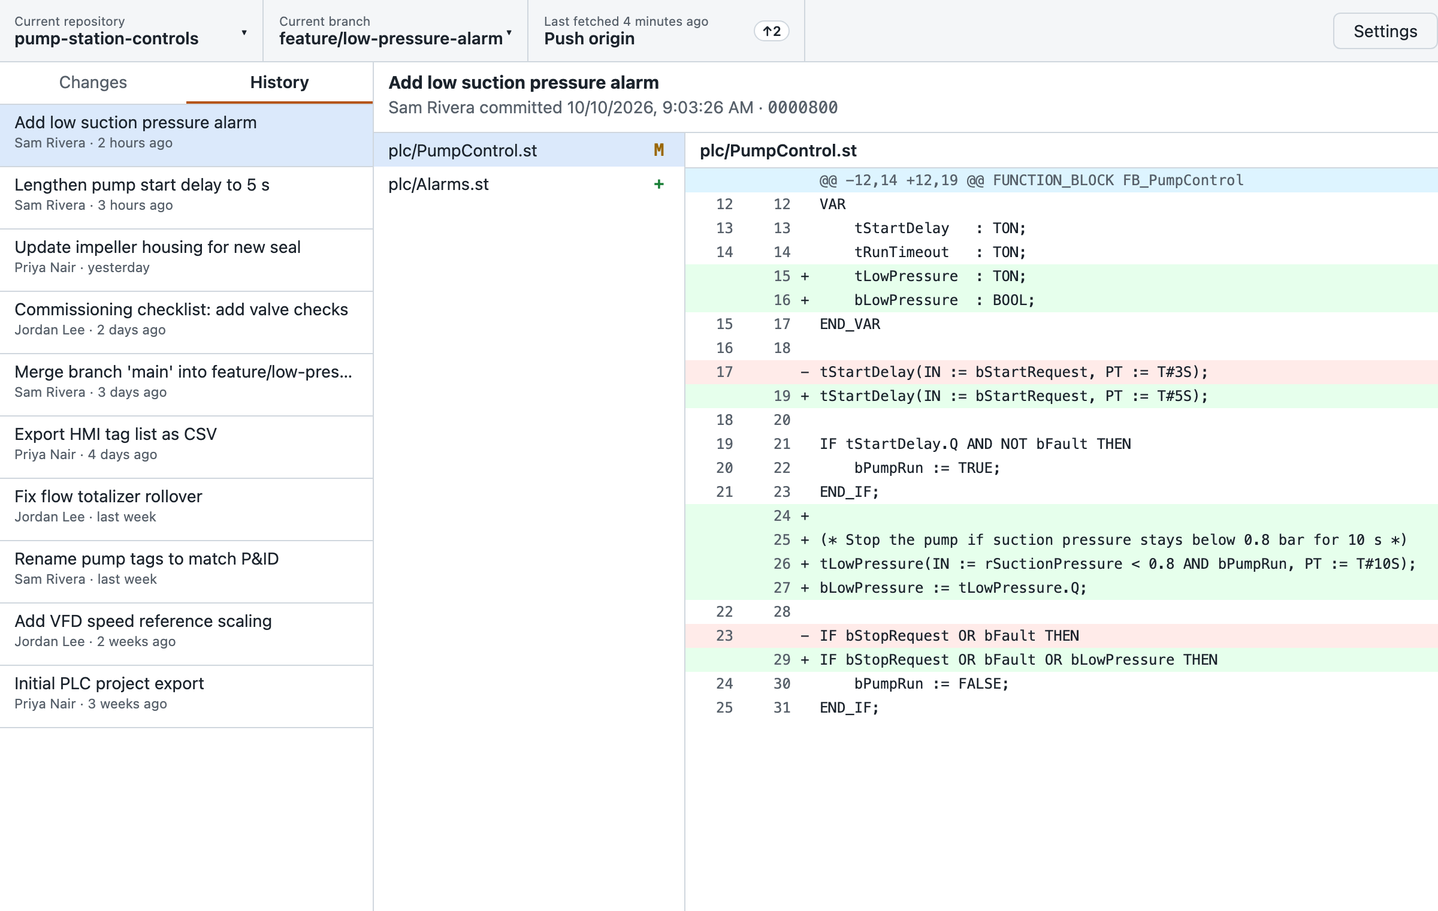Open Settings
Screen dimensions: 1438x911
point(1385,31)
